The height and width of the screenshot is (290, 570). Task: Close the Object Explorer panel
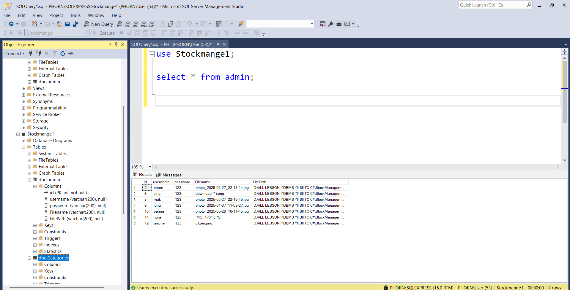point(123,44)
